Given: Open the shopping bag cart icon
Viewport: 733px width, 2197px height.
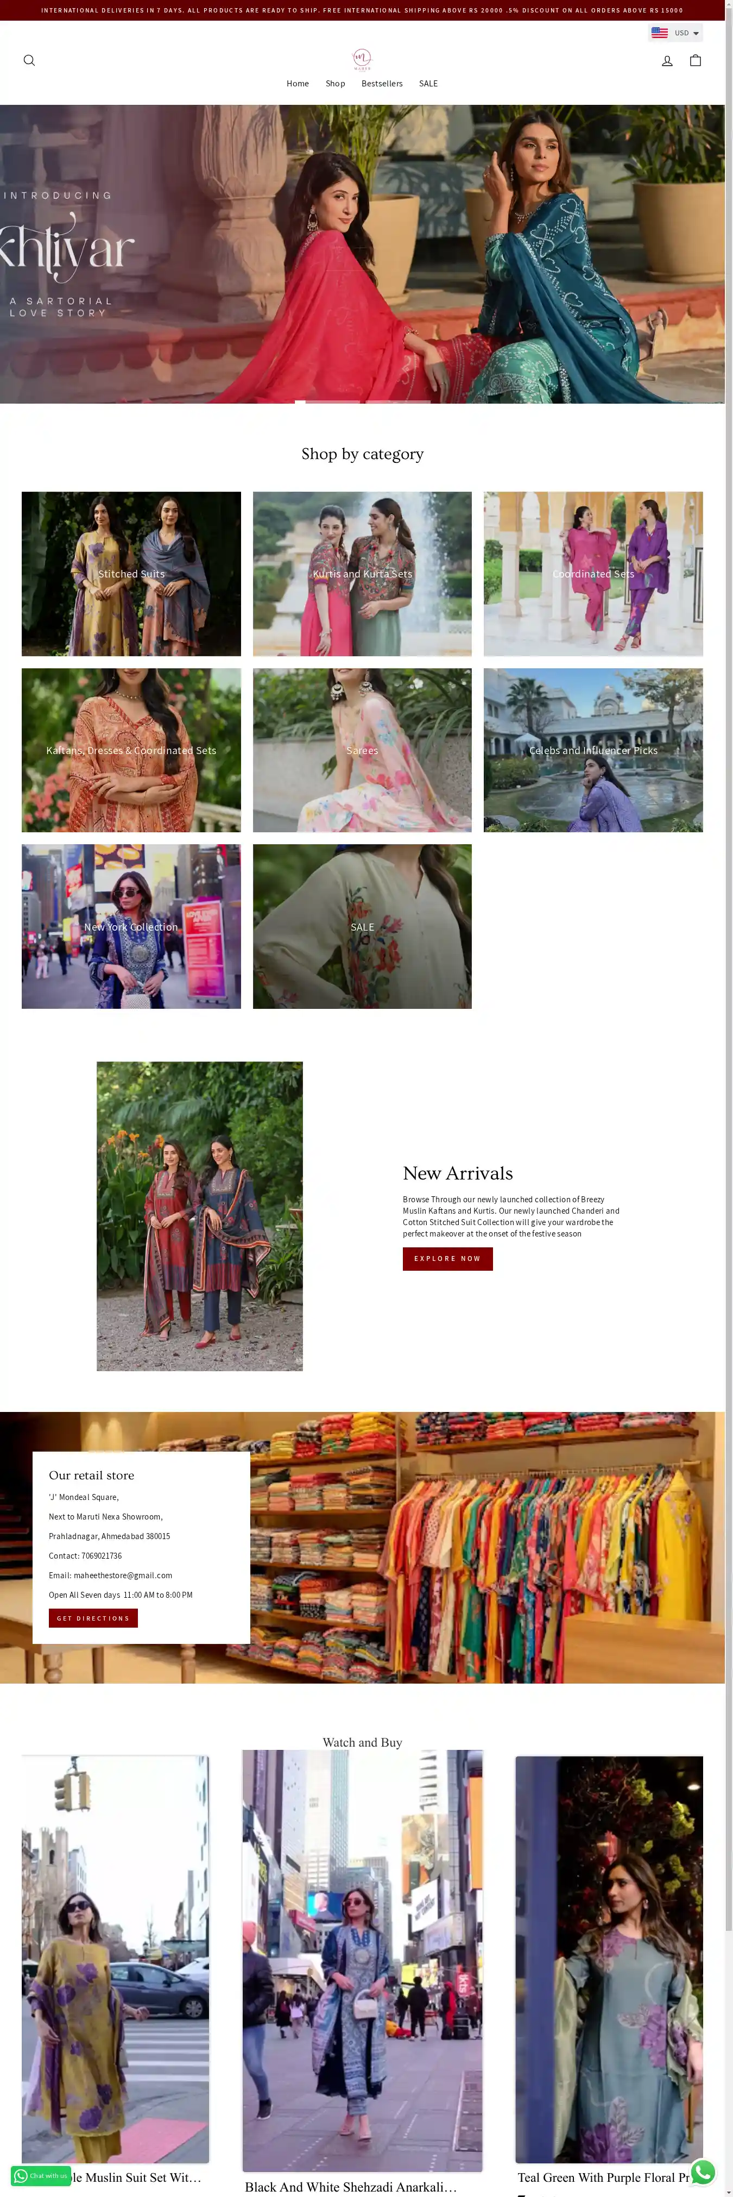Looking at the screenshot, I should pos(696,60).
